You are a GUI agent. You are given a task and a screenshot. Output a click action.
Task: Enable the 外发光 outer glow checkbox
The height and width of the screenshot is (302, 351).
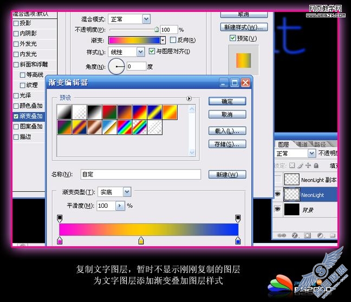coord(16,44)
